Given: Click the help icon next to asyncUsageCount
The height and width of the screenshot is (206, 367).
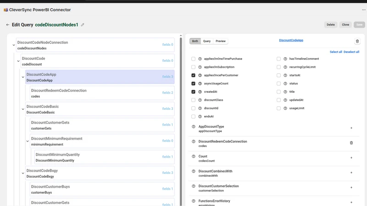Looking at the screenshot, I should 200,84.
